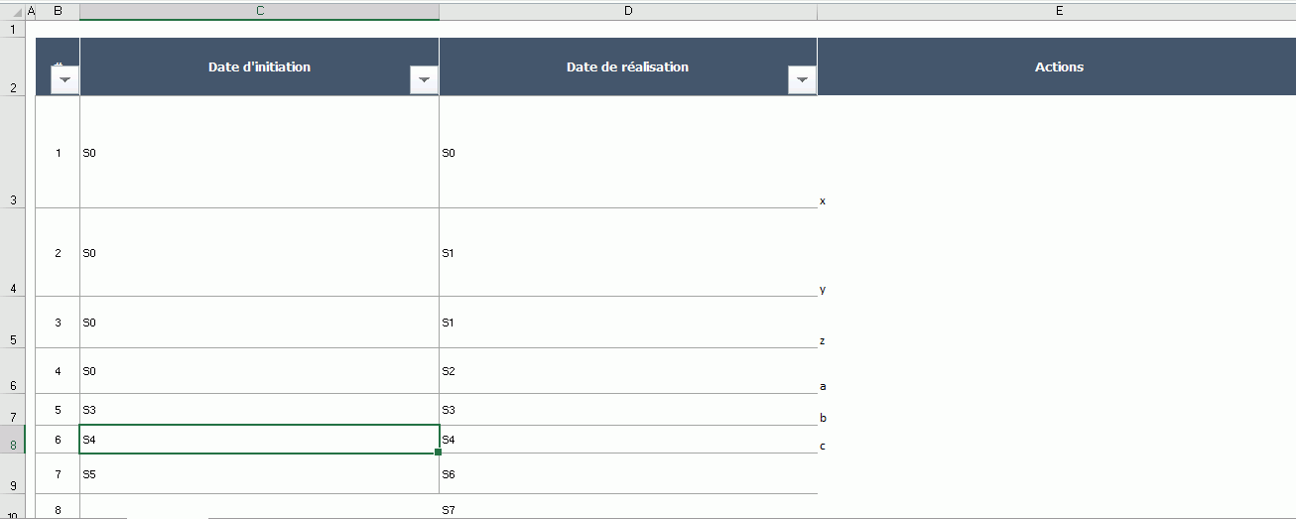Image resolution: width=1296 pixels, height=519 pixels.
Task: Select row 1 using its row header
Action: tap(13, 29)
